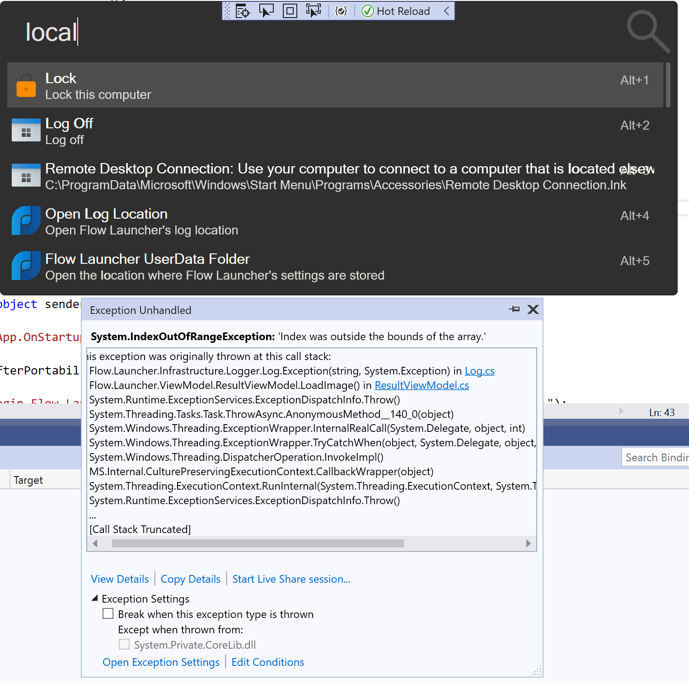Click the call stack right scroll arrow
Screen dimensions: 689x683
coord(528,543)
